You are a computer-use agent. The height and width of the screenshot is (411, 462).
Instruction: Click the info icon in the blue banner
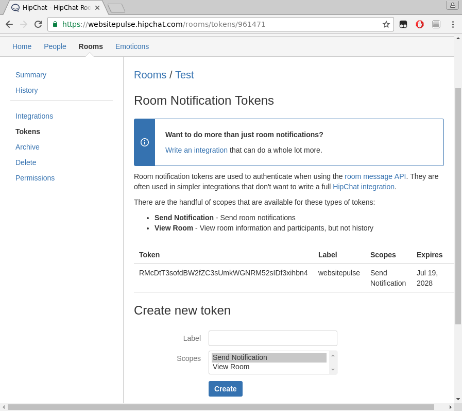pyautogui.click(x=144, y=142)
